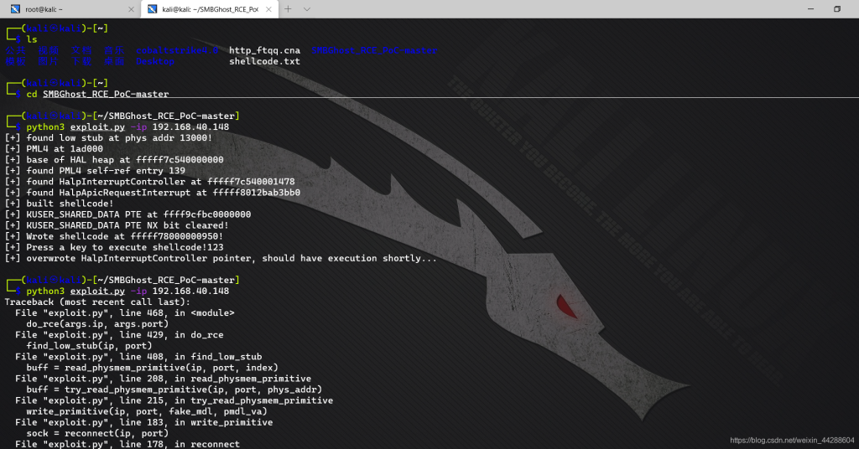Click 'found HalpApicRequestInterrupt at' line

[x=153, y=193]
